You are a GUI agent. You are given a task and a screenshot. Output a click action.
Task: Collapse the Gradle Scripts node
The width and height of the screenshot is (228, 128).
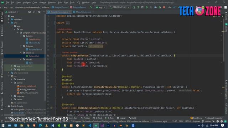coord(6,106)
